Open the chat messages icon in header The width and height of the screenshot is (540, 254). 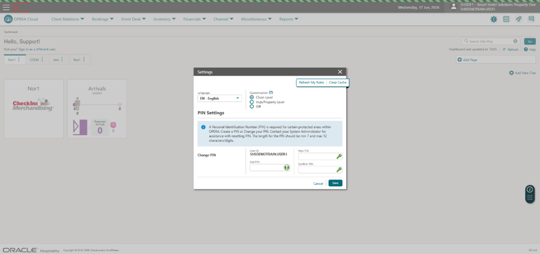pos(531,19)
